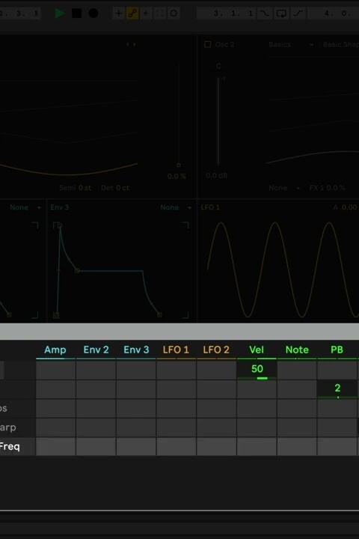Click the PB modulation cell showing 2
Image resolution: width=359 pixels, height=539 pixels.
pos(337,389)
